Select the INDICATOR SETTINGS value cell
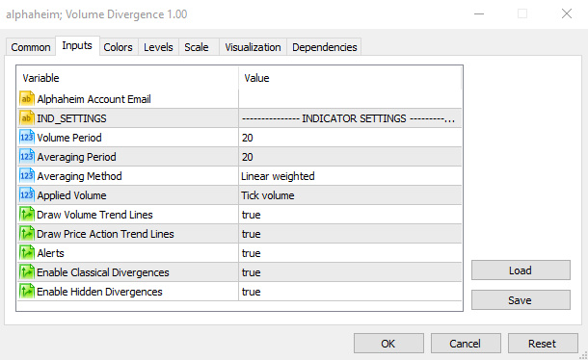The image size is (588, 360). 350,118
